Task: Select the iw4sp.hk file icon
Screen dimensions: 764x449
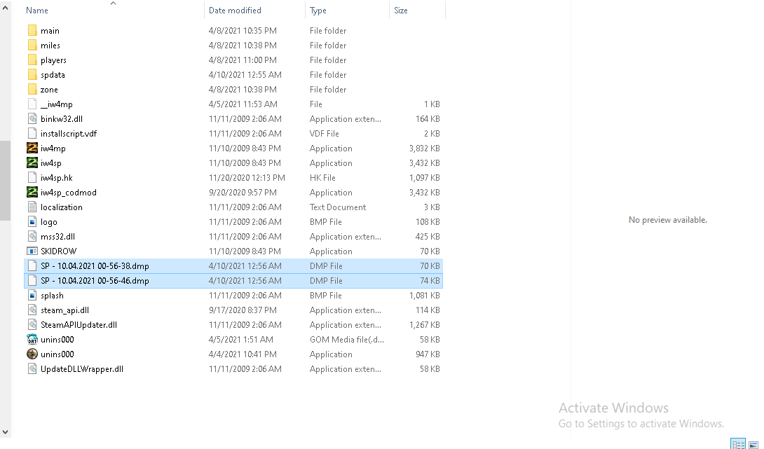Action: coord(32,177)
